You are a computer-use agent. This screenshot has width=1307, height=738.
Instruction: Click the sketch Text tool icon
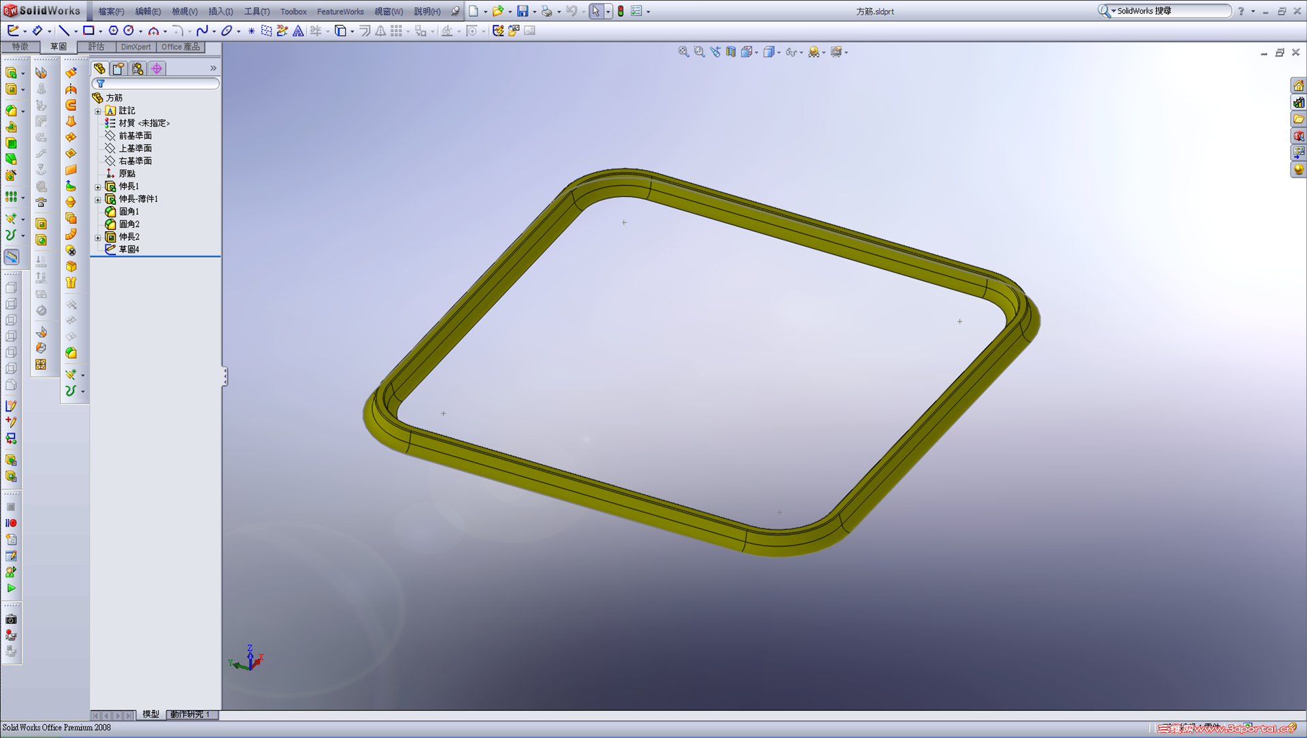pyautogui.click(x=298, y=31)
